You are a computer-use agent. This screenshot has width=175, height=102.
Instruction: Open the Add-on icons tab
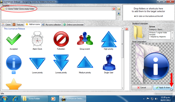click(x=33, y=24)
